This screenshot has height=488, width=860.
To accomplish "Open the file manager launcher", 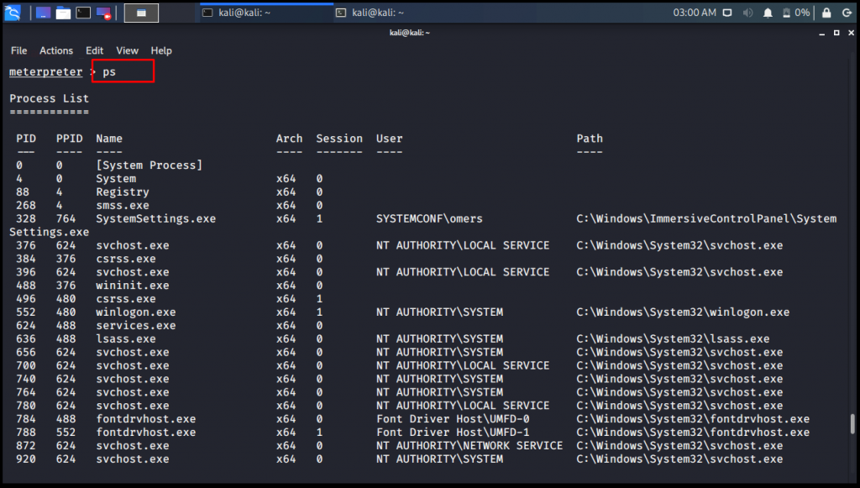I will (63, 13).
